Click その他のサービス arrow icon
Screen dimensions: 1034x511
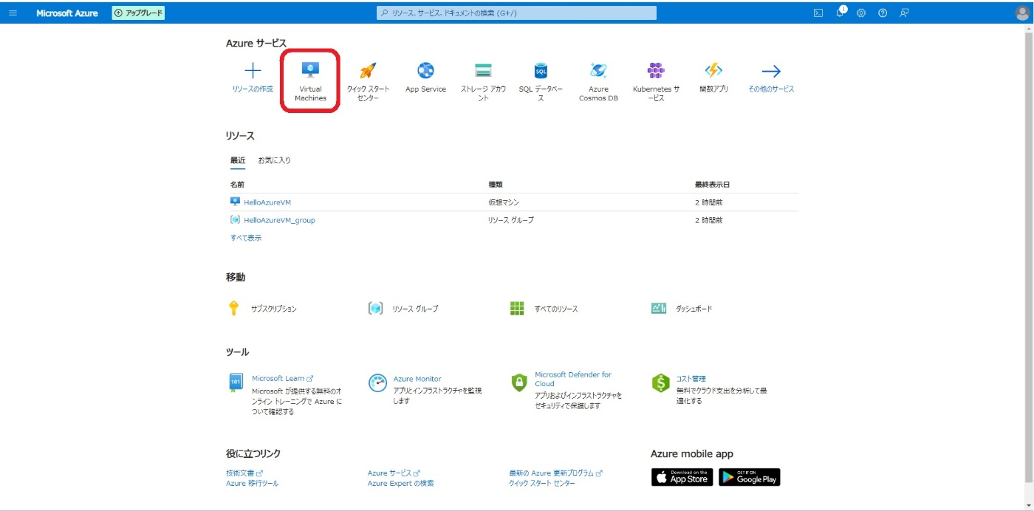point(771,71)
